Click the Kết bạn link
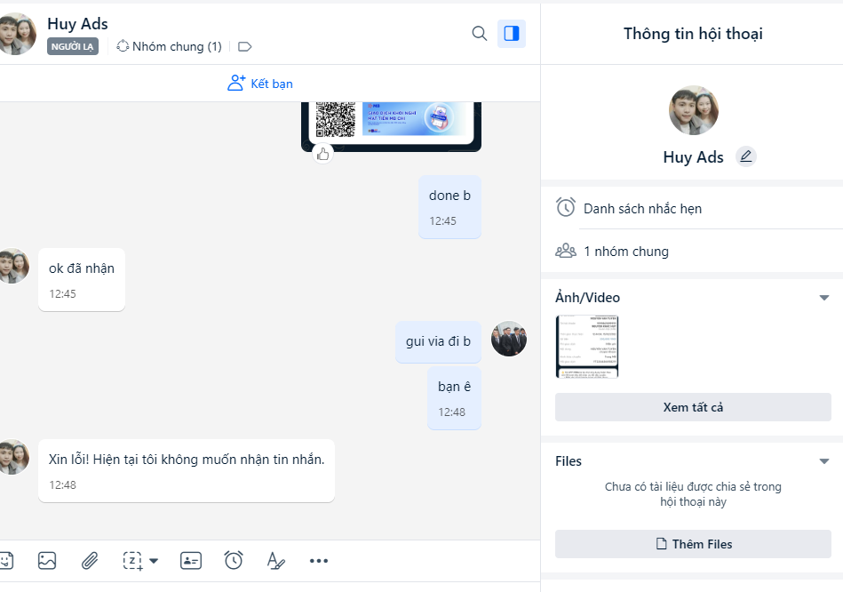843x592 pixels. tap(260, 84)
